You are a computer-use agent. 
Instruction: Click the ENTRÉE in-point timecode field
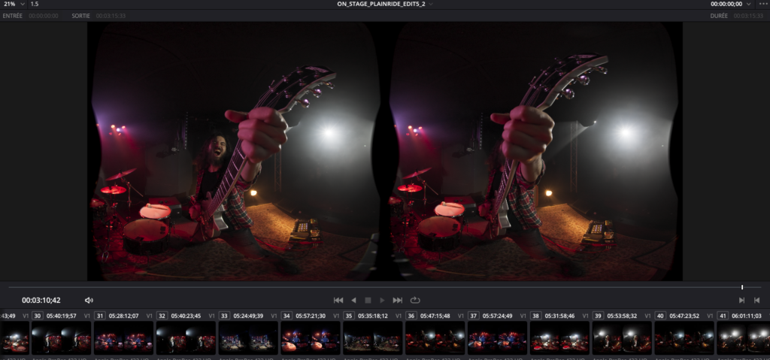tap(44, 16)
